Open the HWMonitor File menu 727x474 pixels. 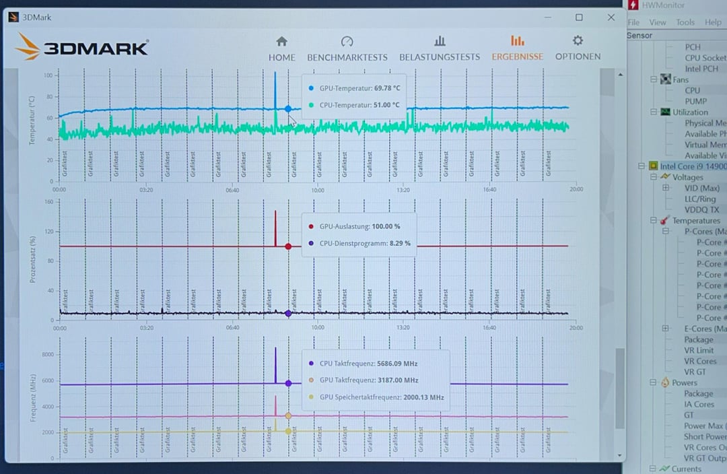tap(633, 22)
